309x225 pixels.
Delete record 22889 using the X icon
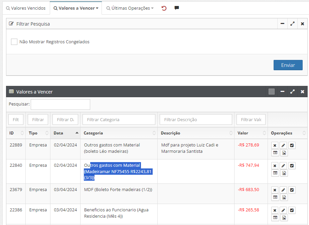tap(275, 145)
